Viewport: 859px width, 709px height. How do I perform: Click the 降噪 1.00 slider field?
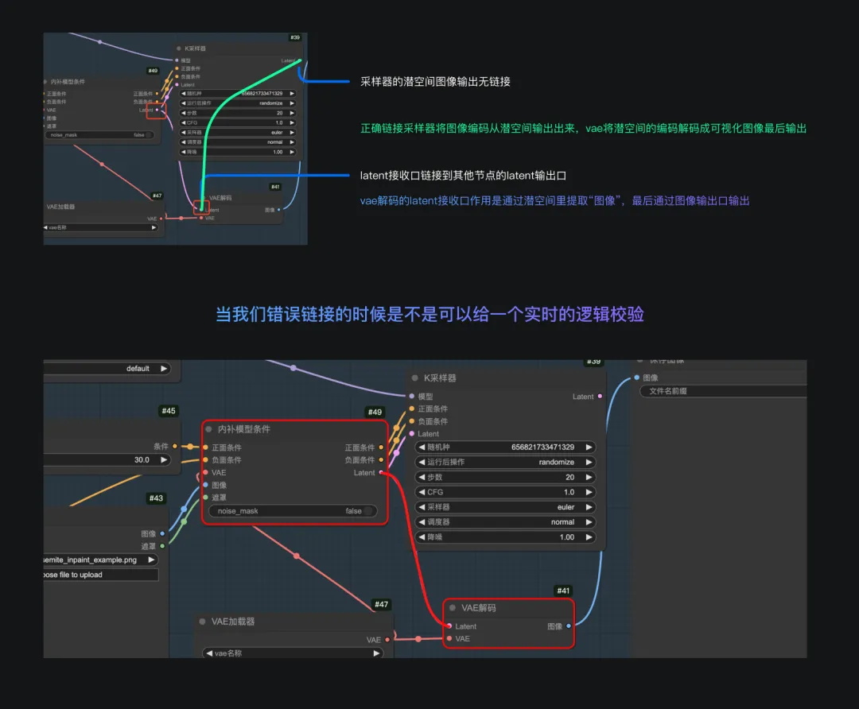(505, 537)
